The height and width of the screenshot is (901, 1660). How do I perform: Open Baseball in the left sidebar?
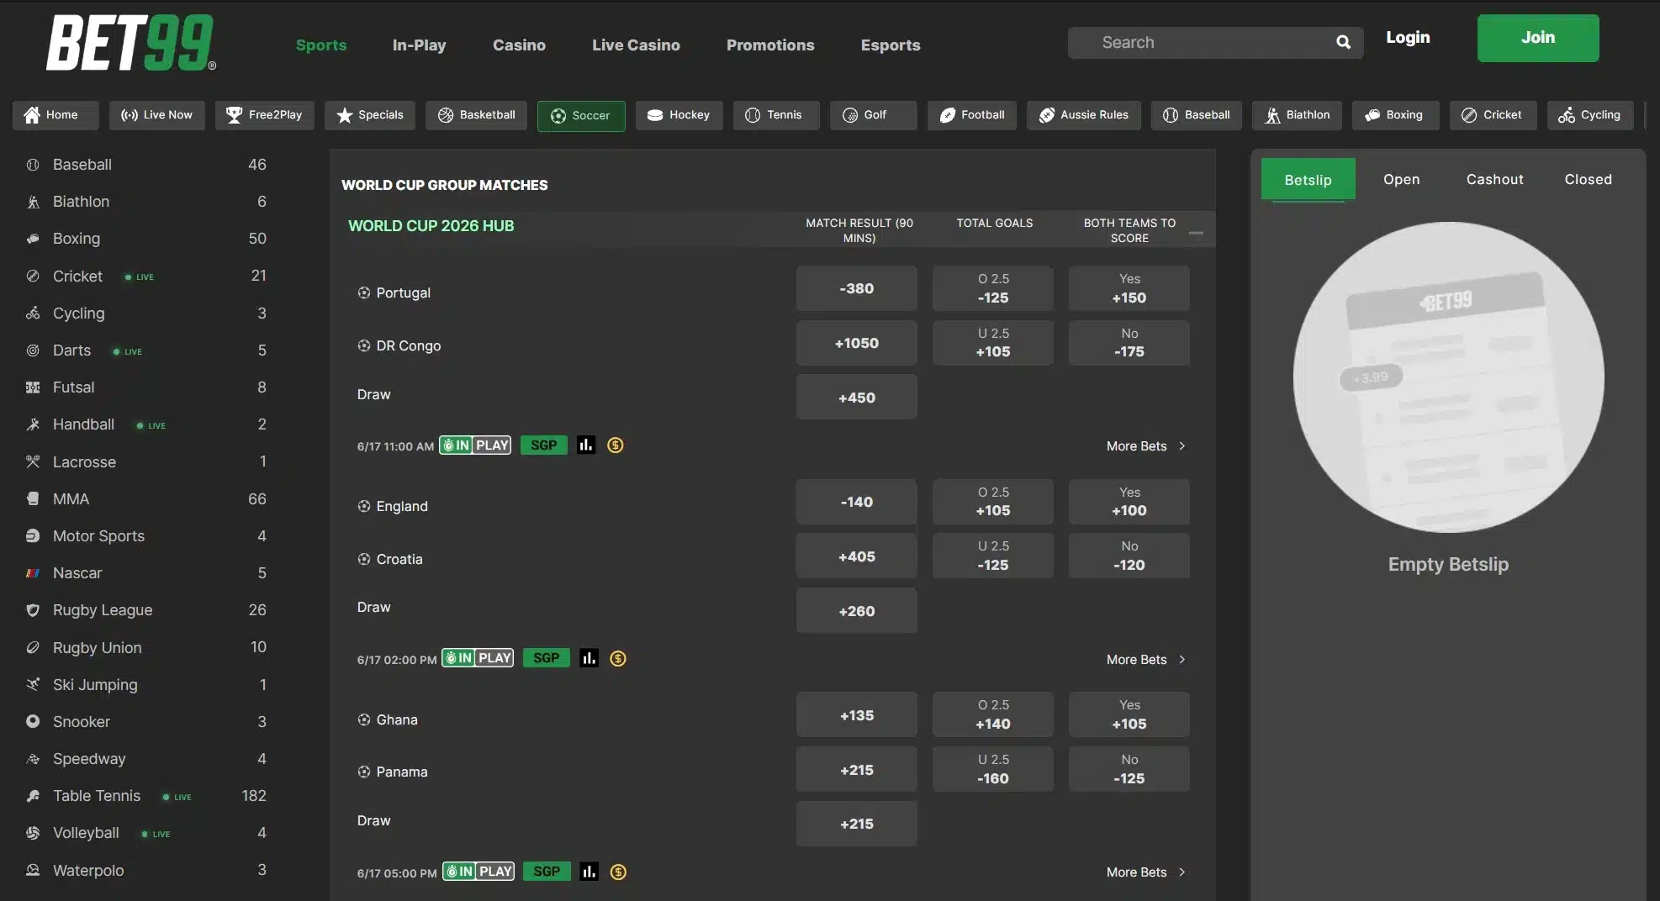pyautogui.click(x=146, y=165)
